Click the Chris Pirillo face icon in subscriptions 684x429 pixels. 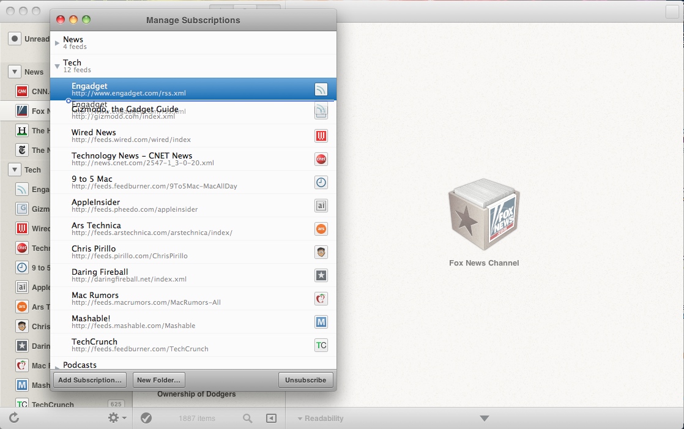(x=321, y=252)
